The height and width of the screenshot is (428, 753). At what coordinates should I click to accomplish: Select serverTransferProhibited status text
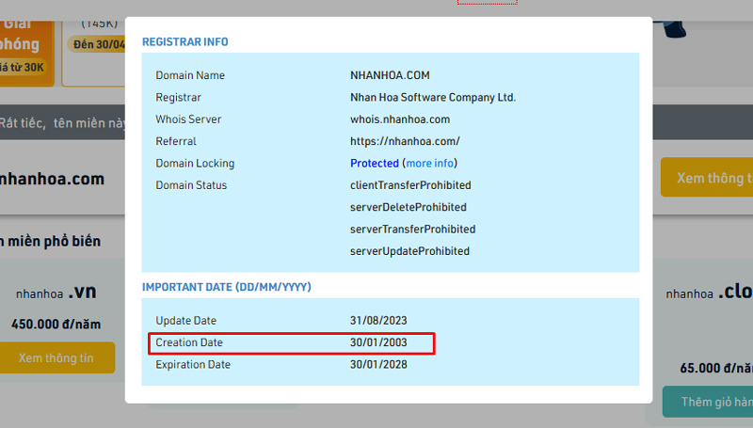412,230
